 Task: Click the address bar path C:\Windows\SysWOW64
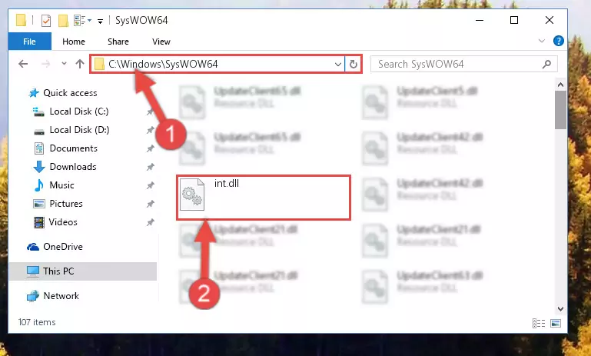point(163,64)
